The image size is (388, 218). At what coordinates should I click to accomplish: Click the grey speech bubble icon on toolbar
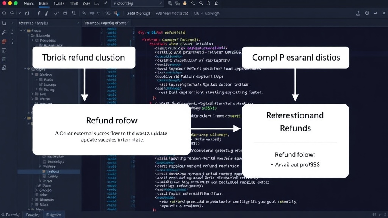pos(92,13)
